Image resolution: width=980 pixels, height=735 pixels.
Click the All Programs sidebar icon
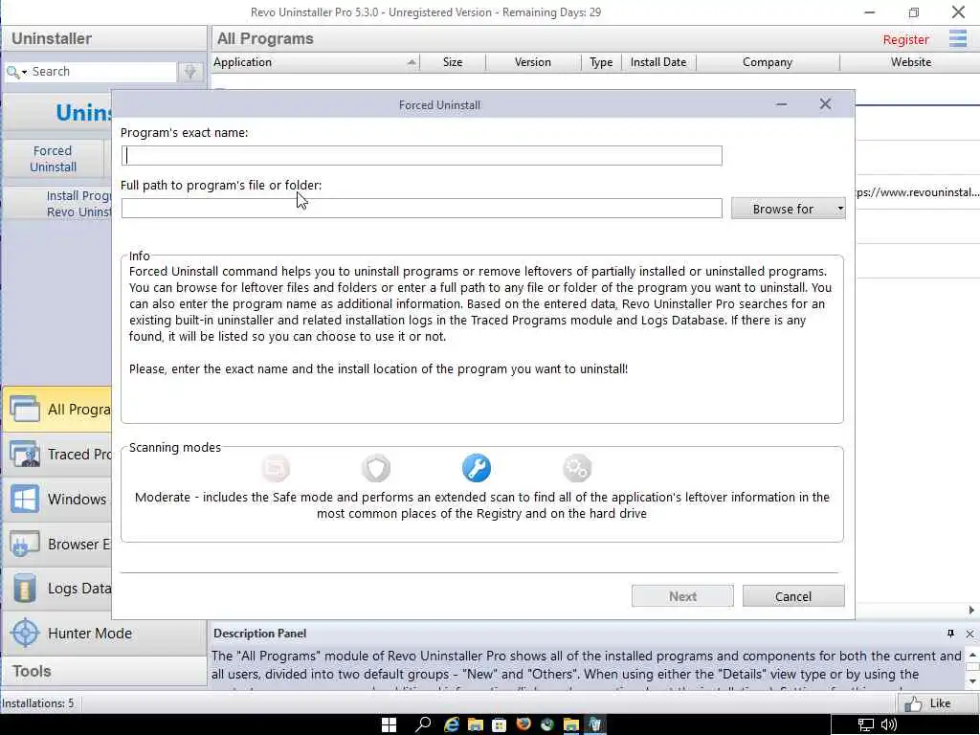pos(24,410)
